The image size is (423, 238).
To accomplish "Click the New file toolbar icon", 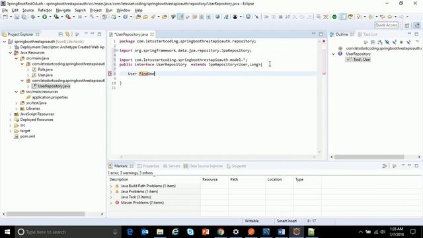I will (5, 17).
